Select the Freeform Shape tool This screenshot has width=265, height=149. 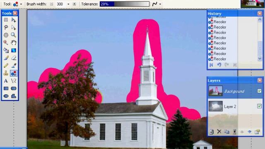[x=14, y=96]
